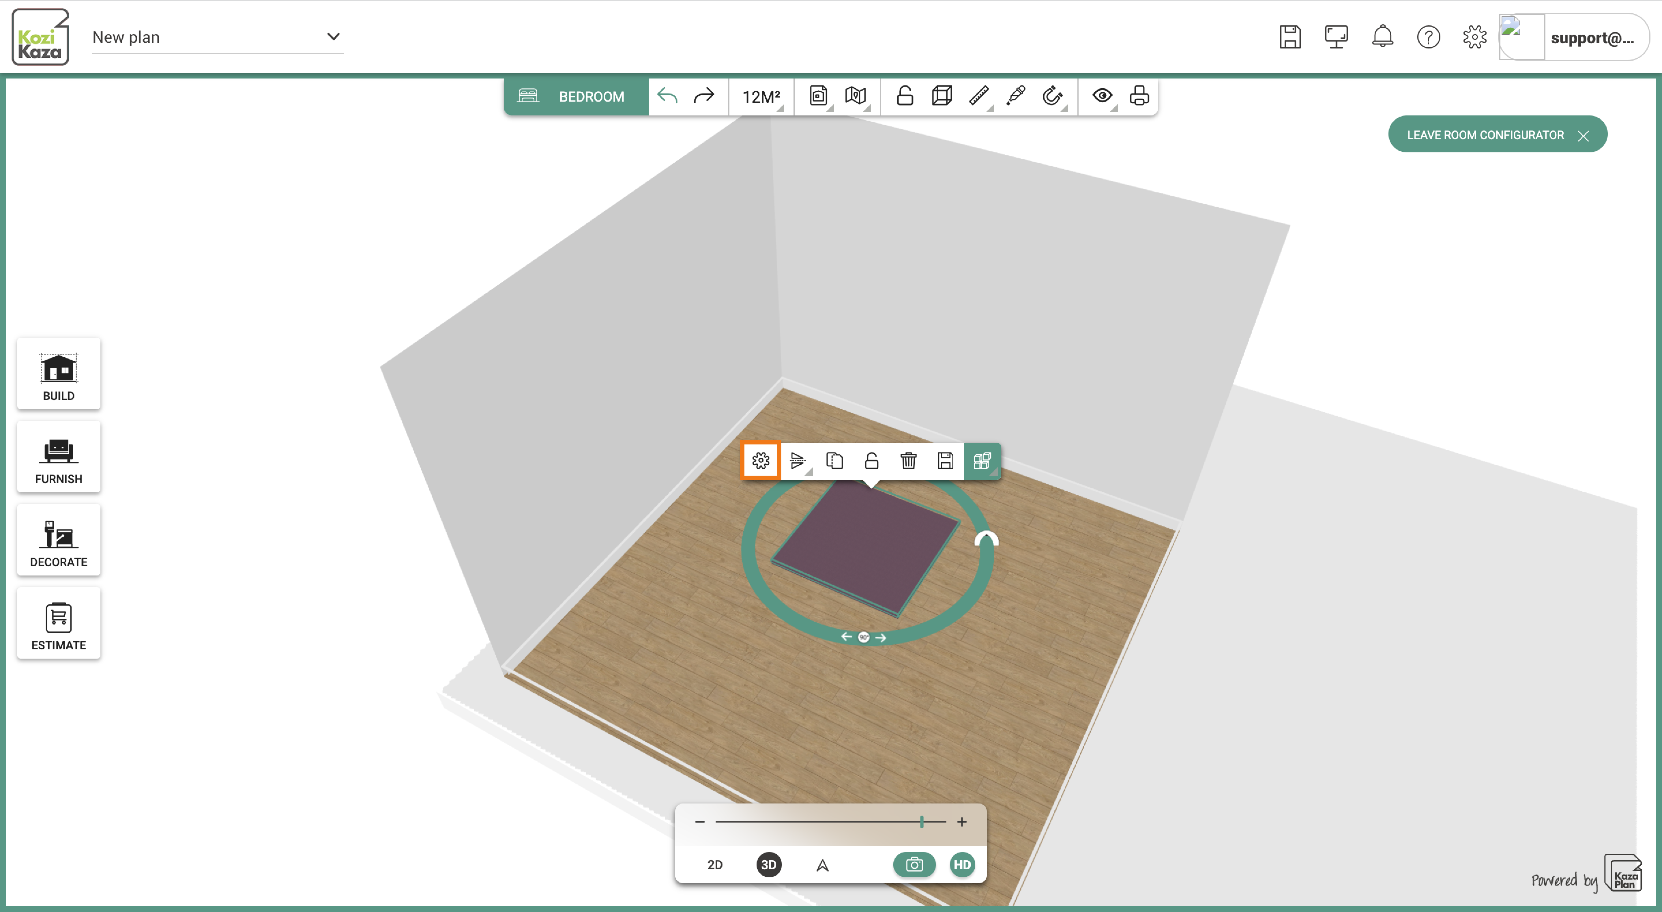Switch to first-person walk view
1662x912 pixels.
(823, 866)
